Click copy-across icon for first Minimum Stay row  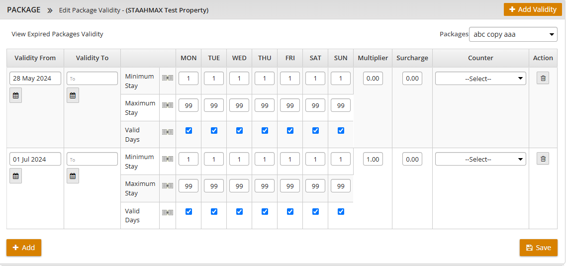coord(168,78)
